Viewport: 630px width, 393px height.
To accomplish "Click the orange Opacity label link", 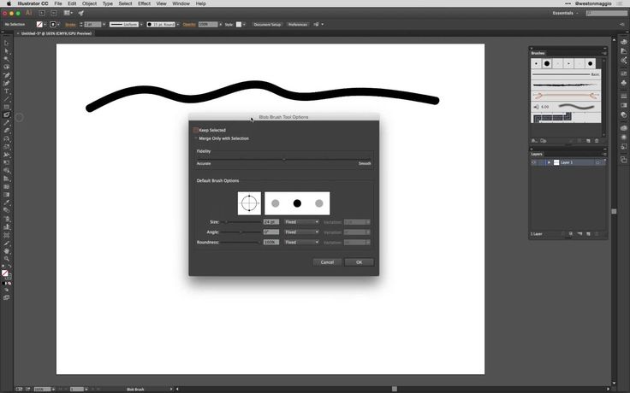I will point(189,25).
